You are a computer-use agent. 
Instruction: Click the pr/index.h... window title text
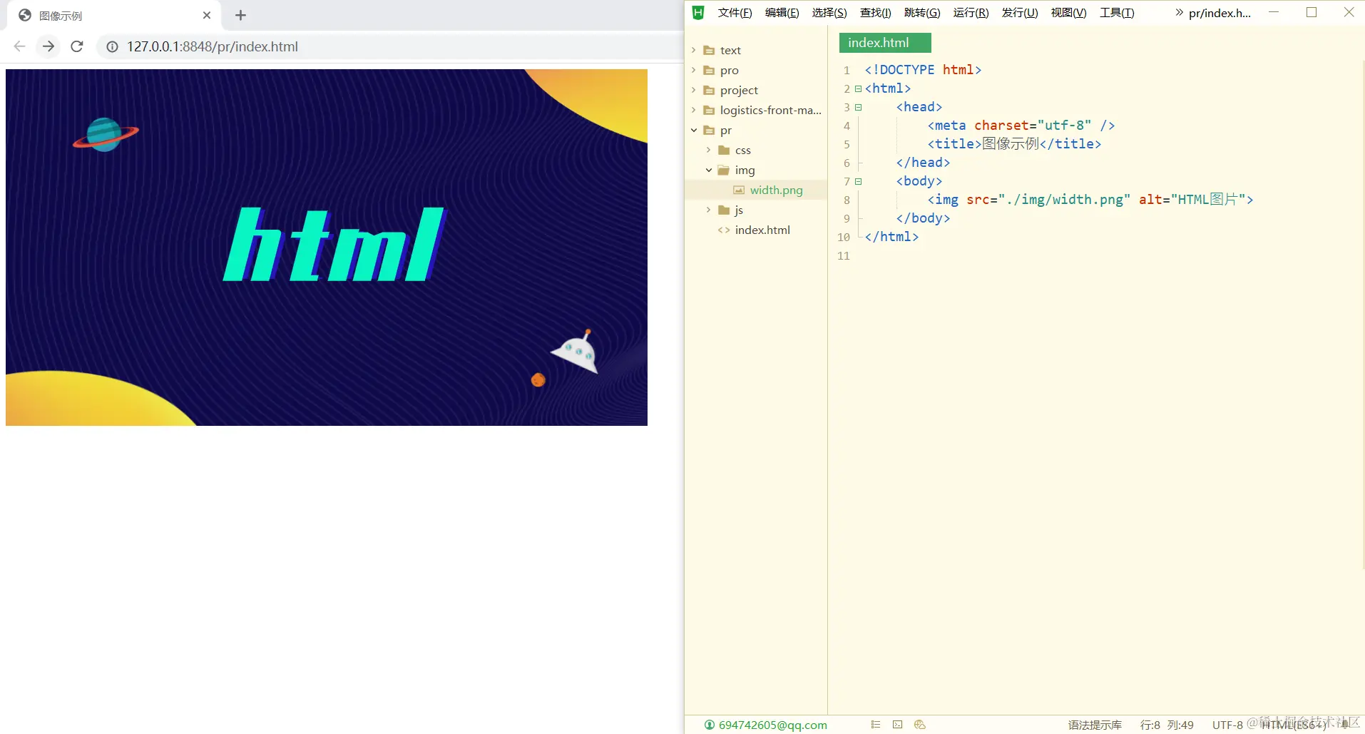coord(1220,12)
